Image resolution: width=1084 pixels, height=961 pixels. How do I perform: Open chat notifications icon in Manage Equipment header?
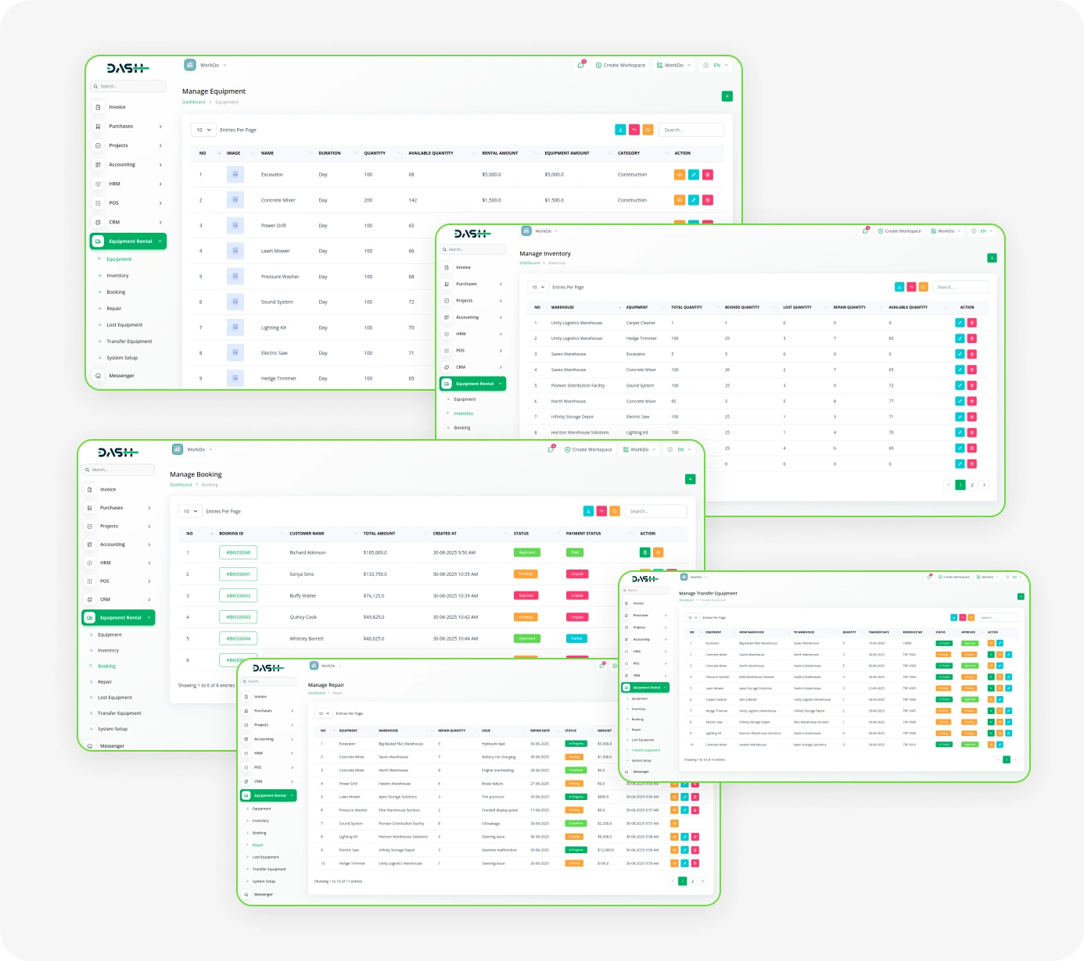(x=580, y=65)
